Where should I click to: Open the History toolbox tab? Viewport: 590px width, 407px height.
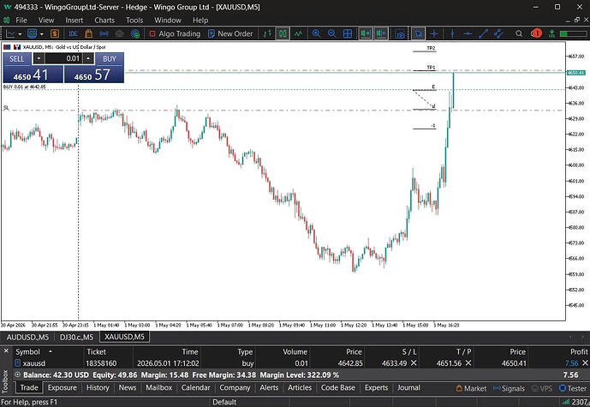click(x=98, y=388)
